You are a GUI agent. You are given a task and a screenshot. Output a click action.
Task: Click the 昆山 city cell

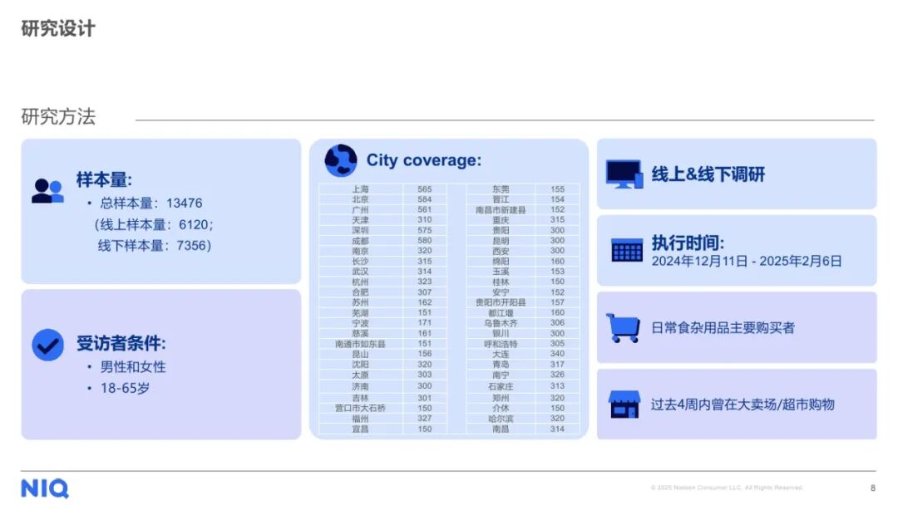[360, 354]
